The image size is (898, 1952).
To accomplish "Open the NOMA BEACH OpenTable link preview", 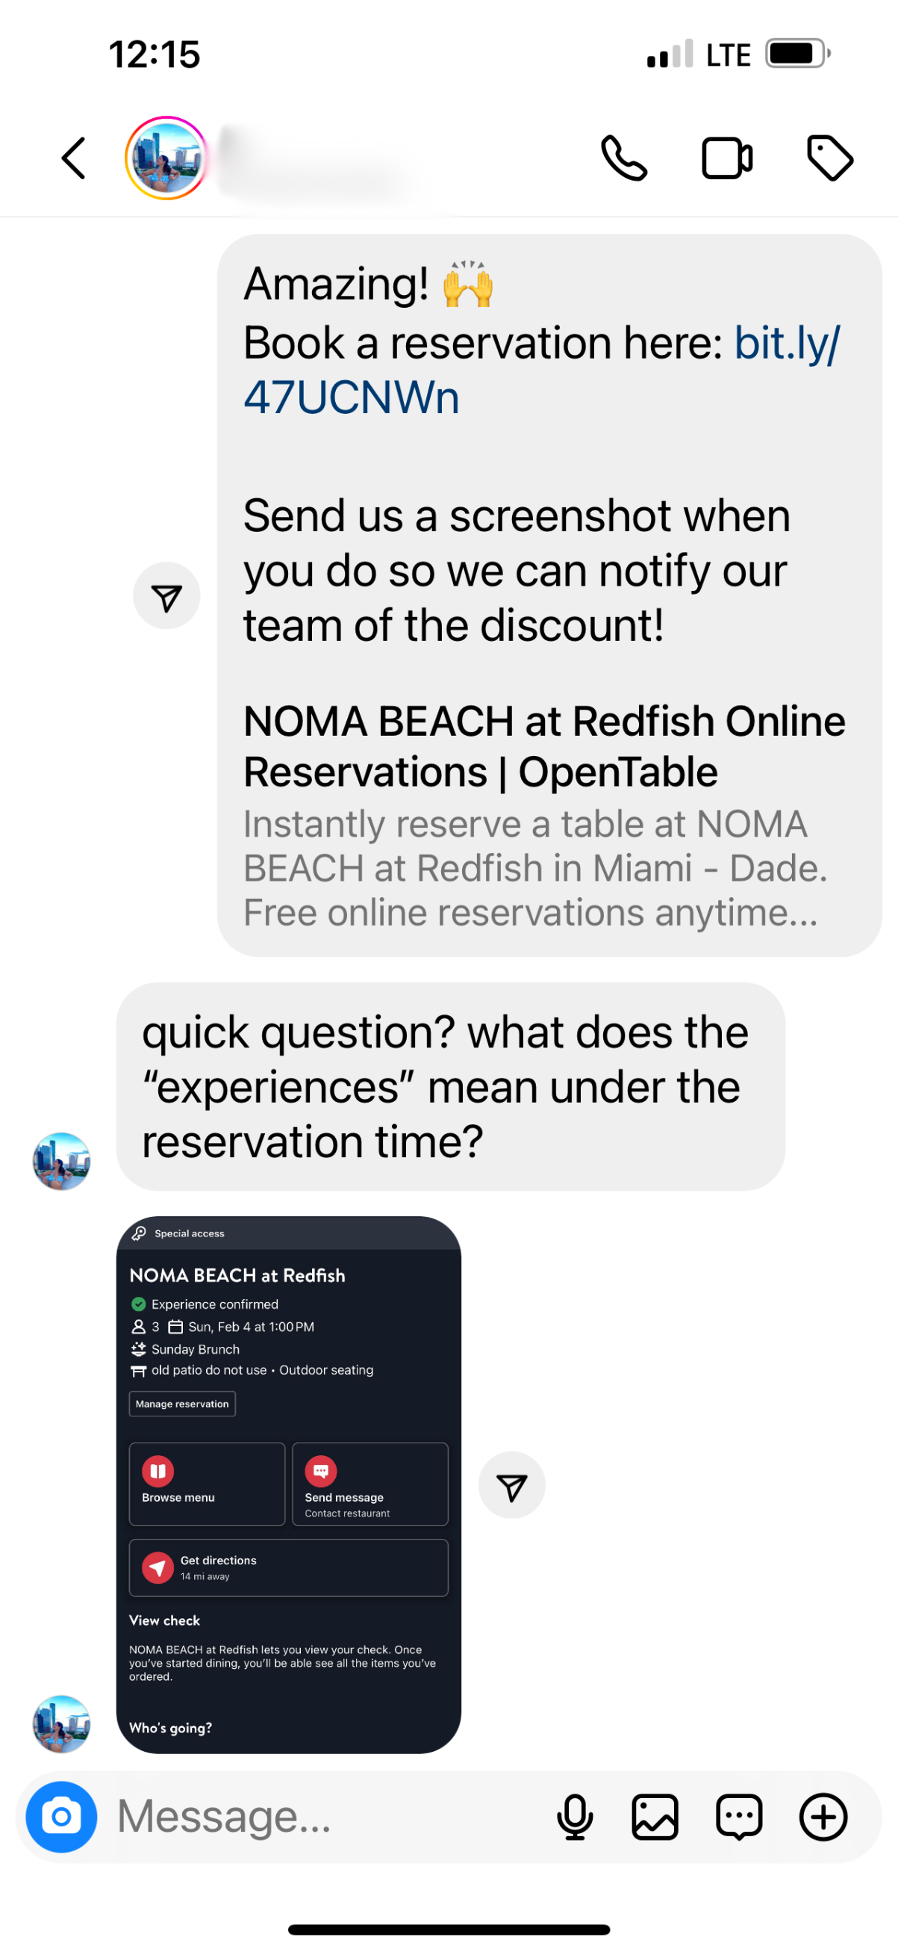I will (x=543, y=814).
